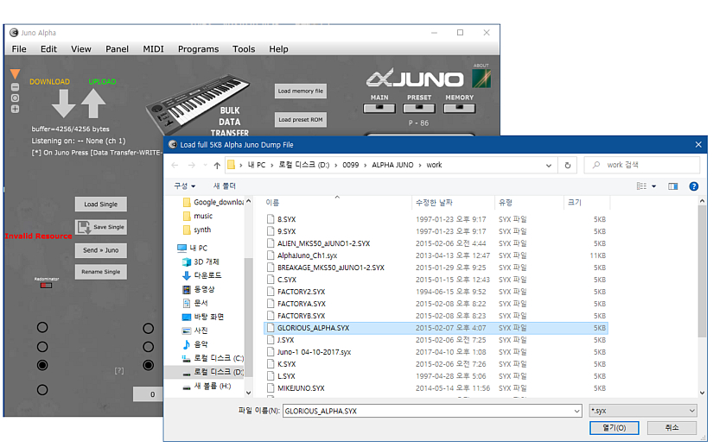This screenshot has height=447, width=713.
Task: Open the Google_download folder in sidebar
Action: 213,202
